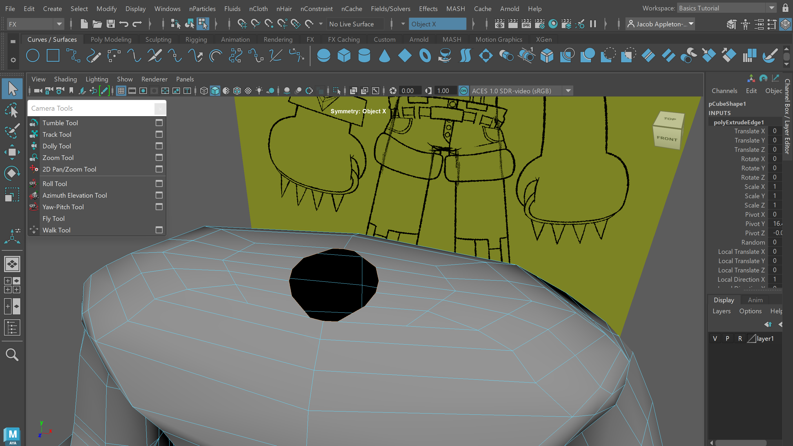Choose the polygon cylinder shelf icon
793x446 pixels.
[x=364, y=56]
